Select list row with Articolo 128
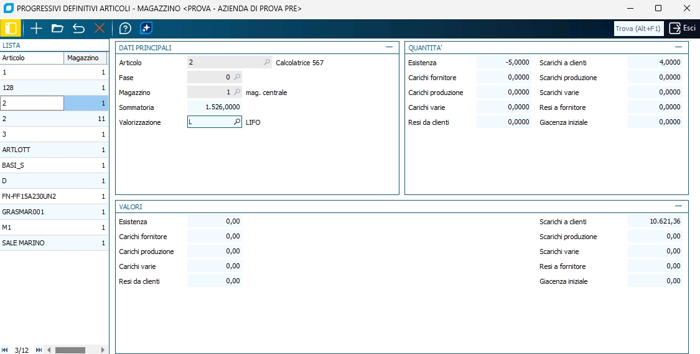The image size is (700, 354). [54, 88]
